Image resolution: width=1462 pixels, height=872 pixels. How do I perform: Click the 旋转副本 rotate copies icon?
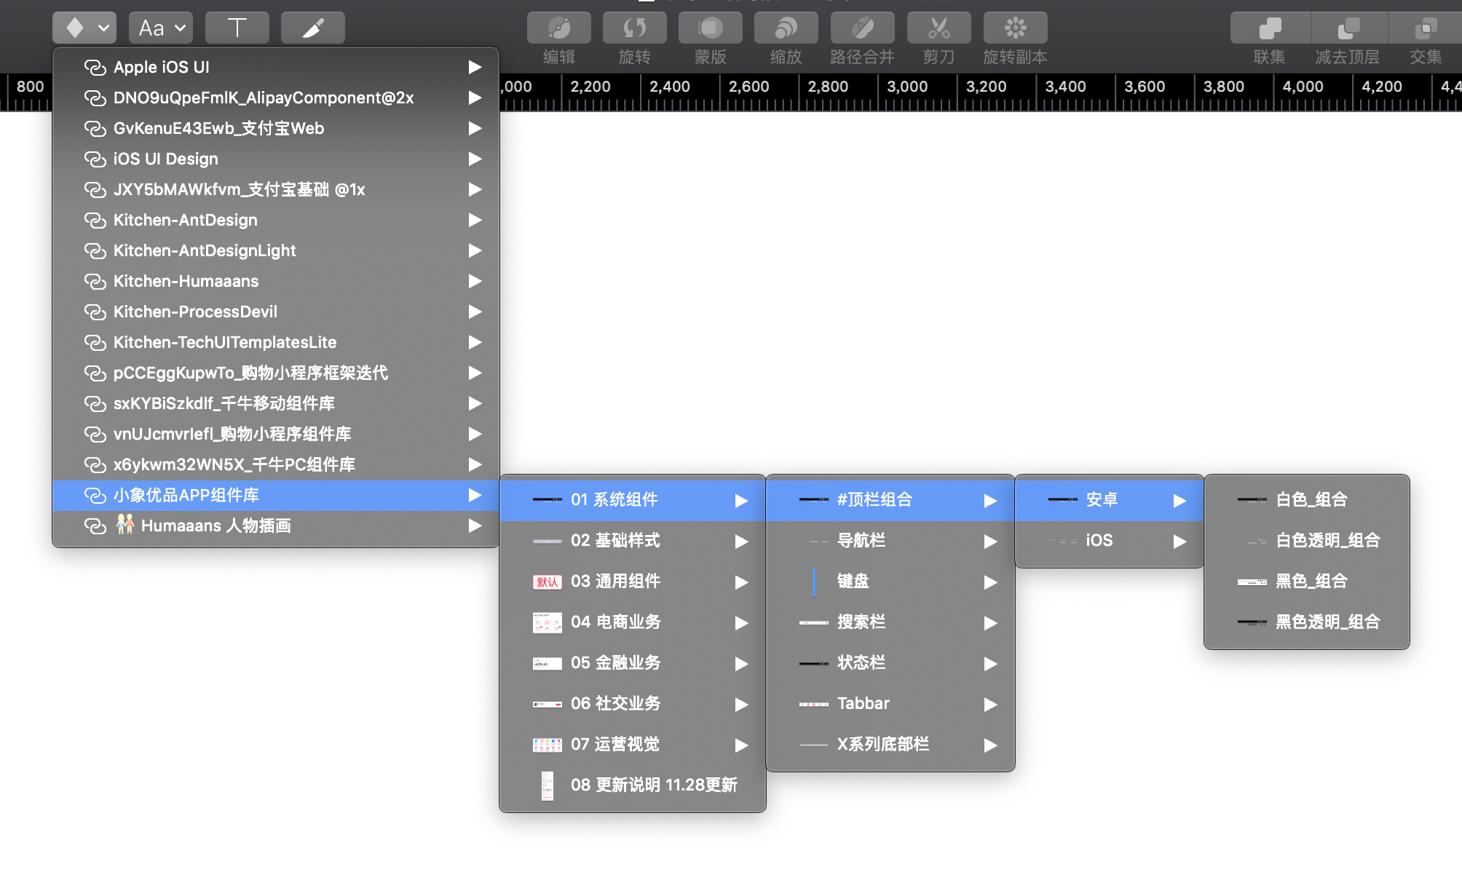click(x=1015, y=28)
